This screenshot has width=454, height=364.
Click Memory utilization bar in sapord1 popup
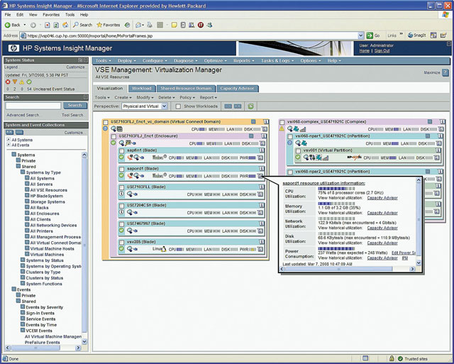[336, 204]
